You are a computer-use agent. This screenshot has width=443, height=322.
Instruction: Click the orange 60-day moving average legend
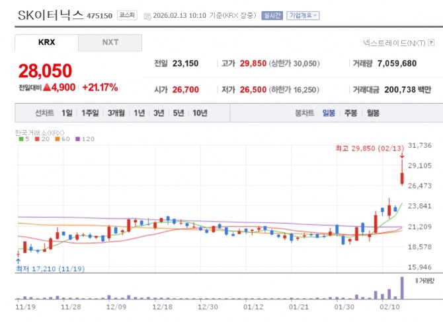62,139
